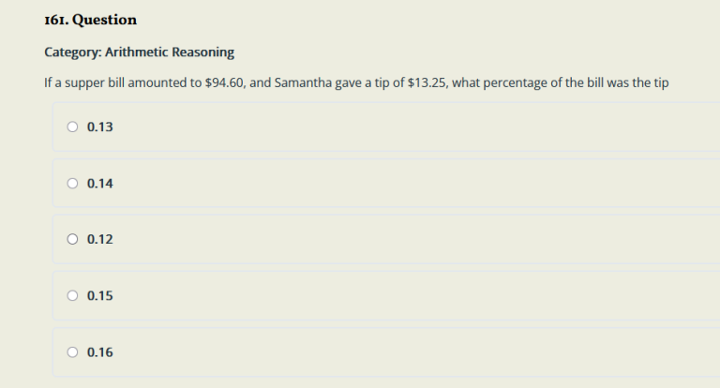Screen dimensions: 720x388
Task: Choose the 0.12 radio button
Action: point(73,240)
